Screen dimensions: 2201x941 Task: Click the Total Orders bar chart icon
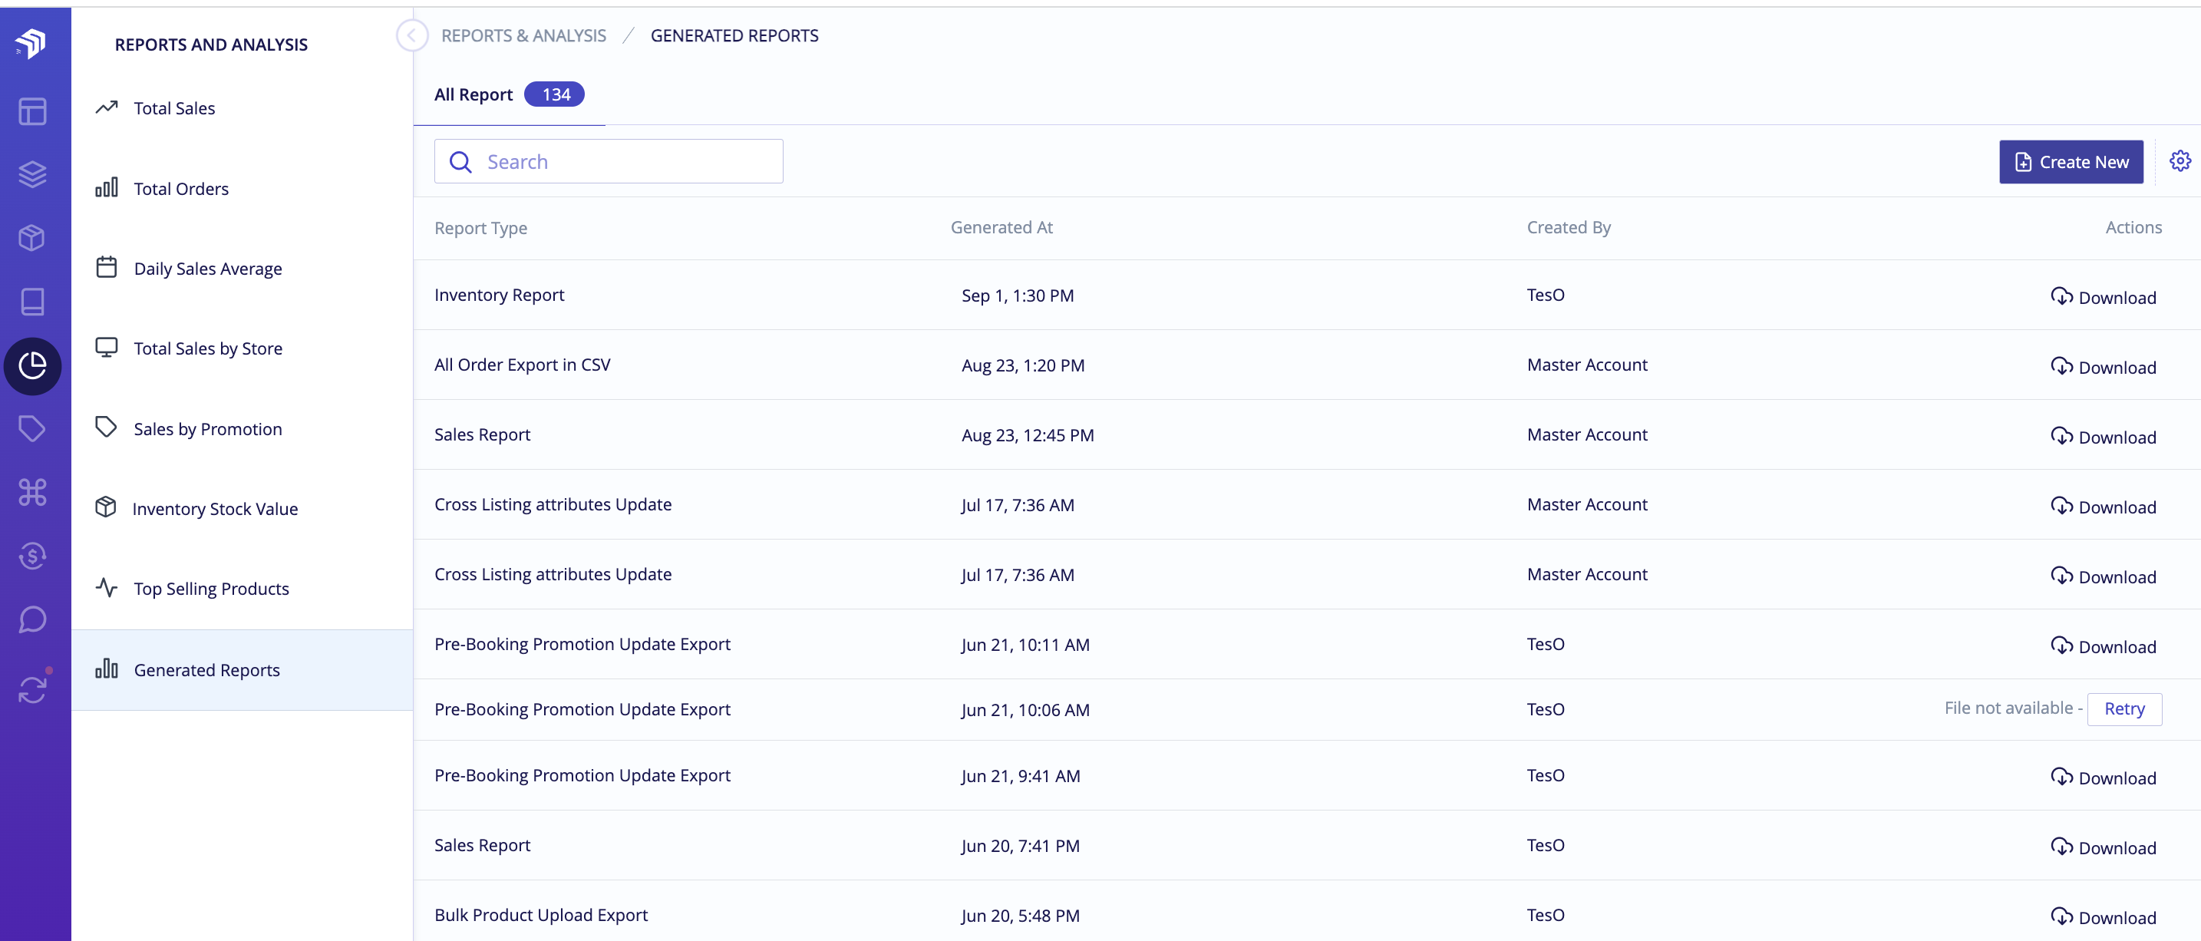(x=107, y=188)
